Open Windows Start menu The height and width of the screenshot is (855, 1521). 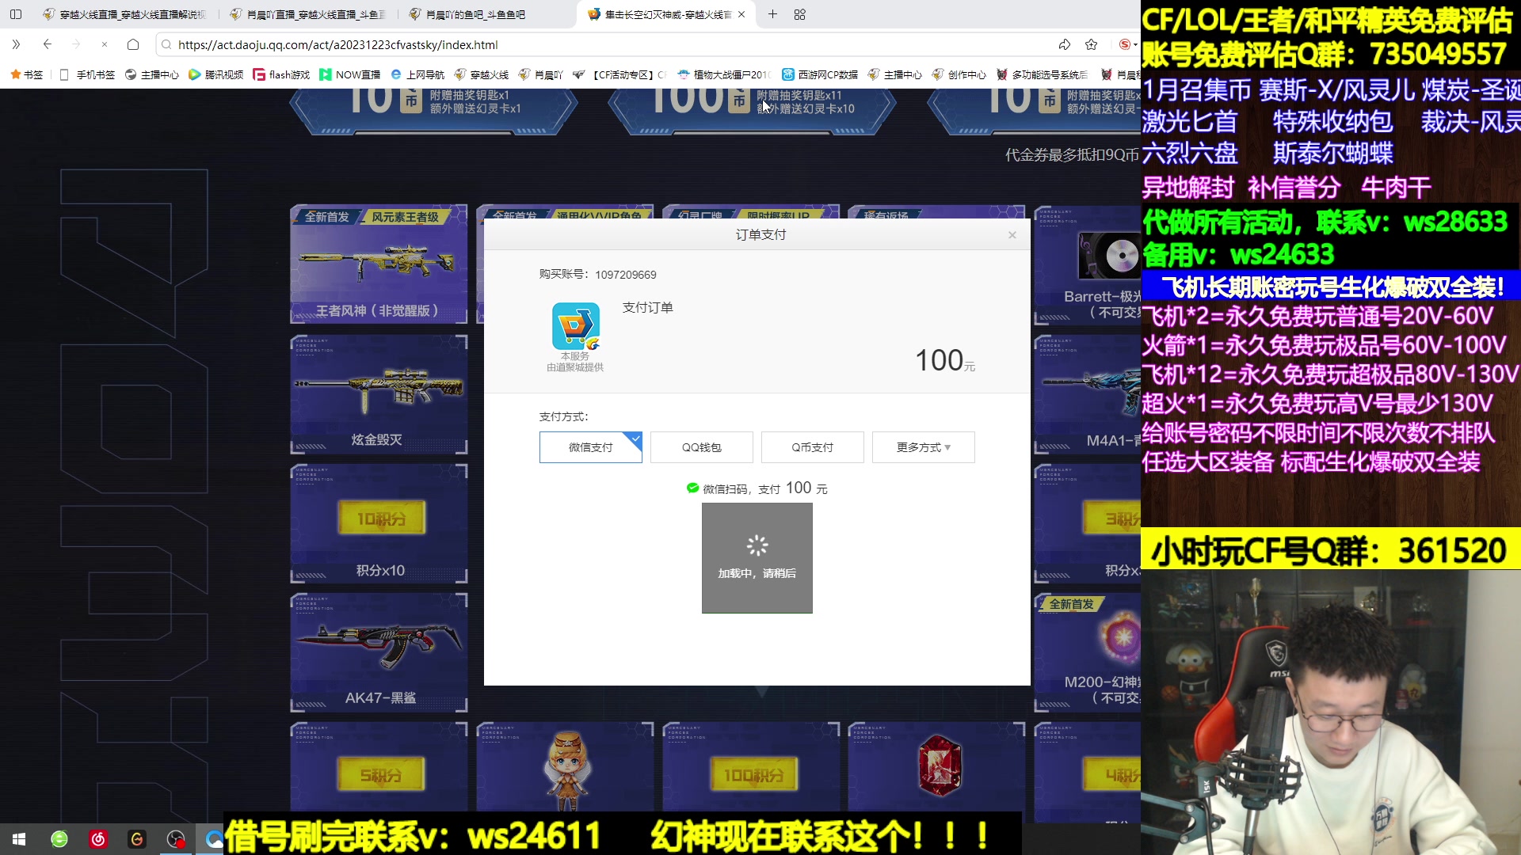(19, 839)
